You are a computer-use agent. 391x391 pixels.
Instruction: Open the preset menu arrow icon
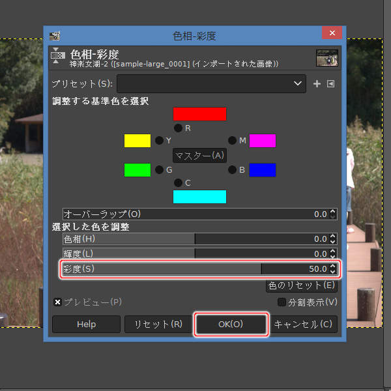pos(330,84)
